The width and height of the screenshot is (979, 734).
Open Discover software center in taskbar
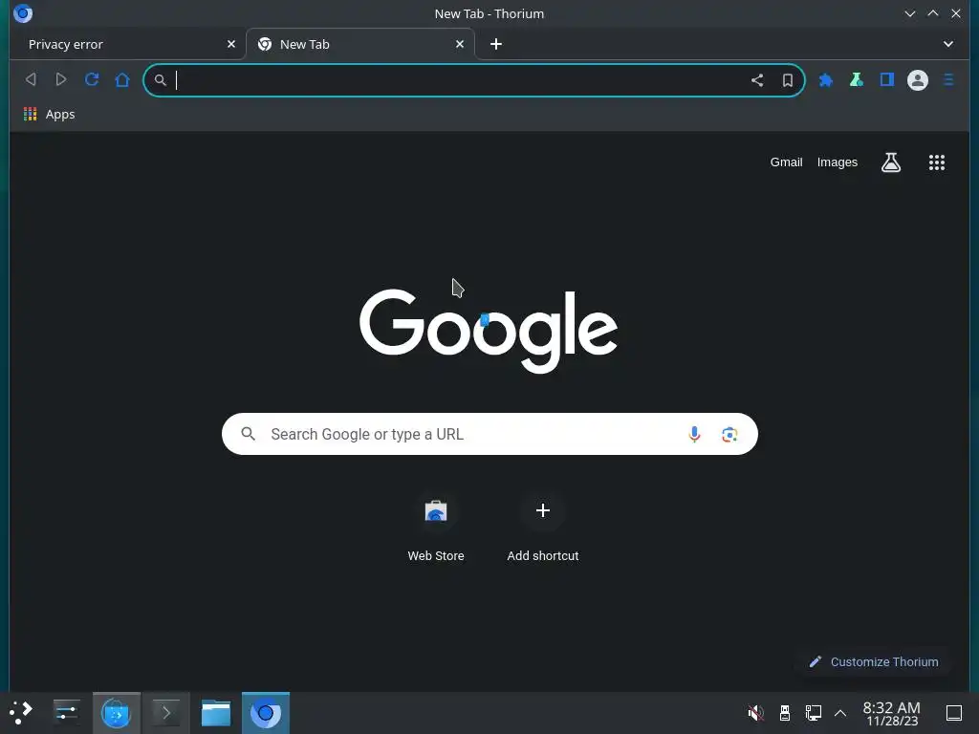116,713
